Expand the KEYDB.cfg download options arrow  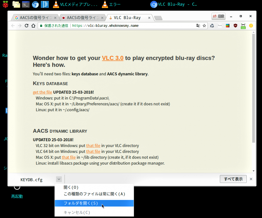coord(59,179)
